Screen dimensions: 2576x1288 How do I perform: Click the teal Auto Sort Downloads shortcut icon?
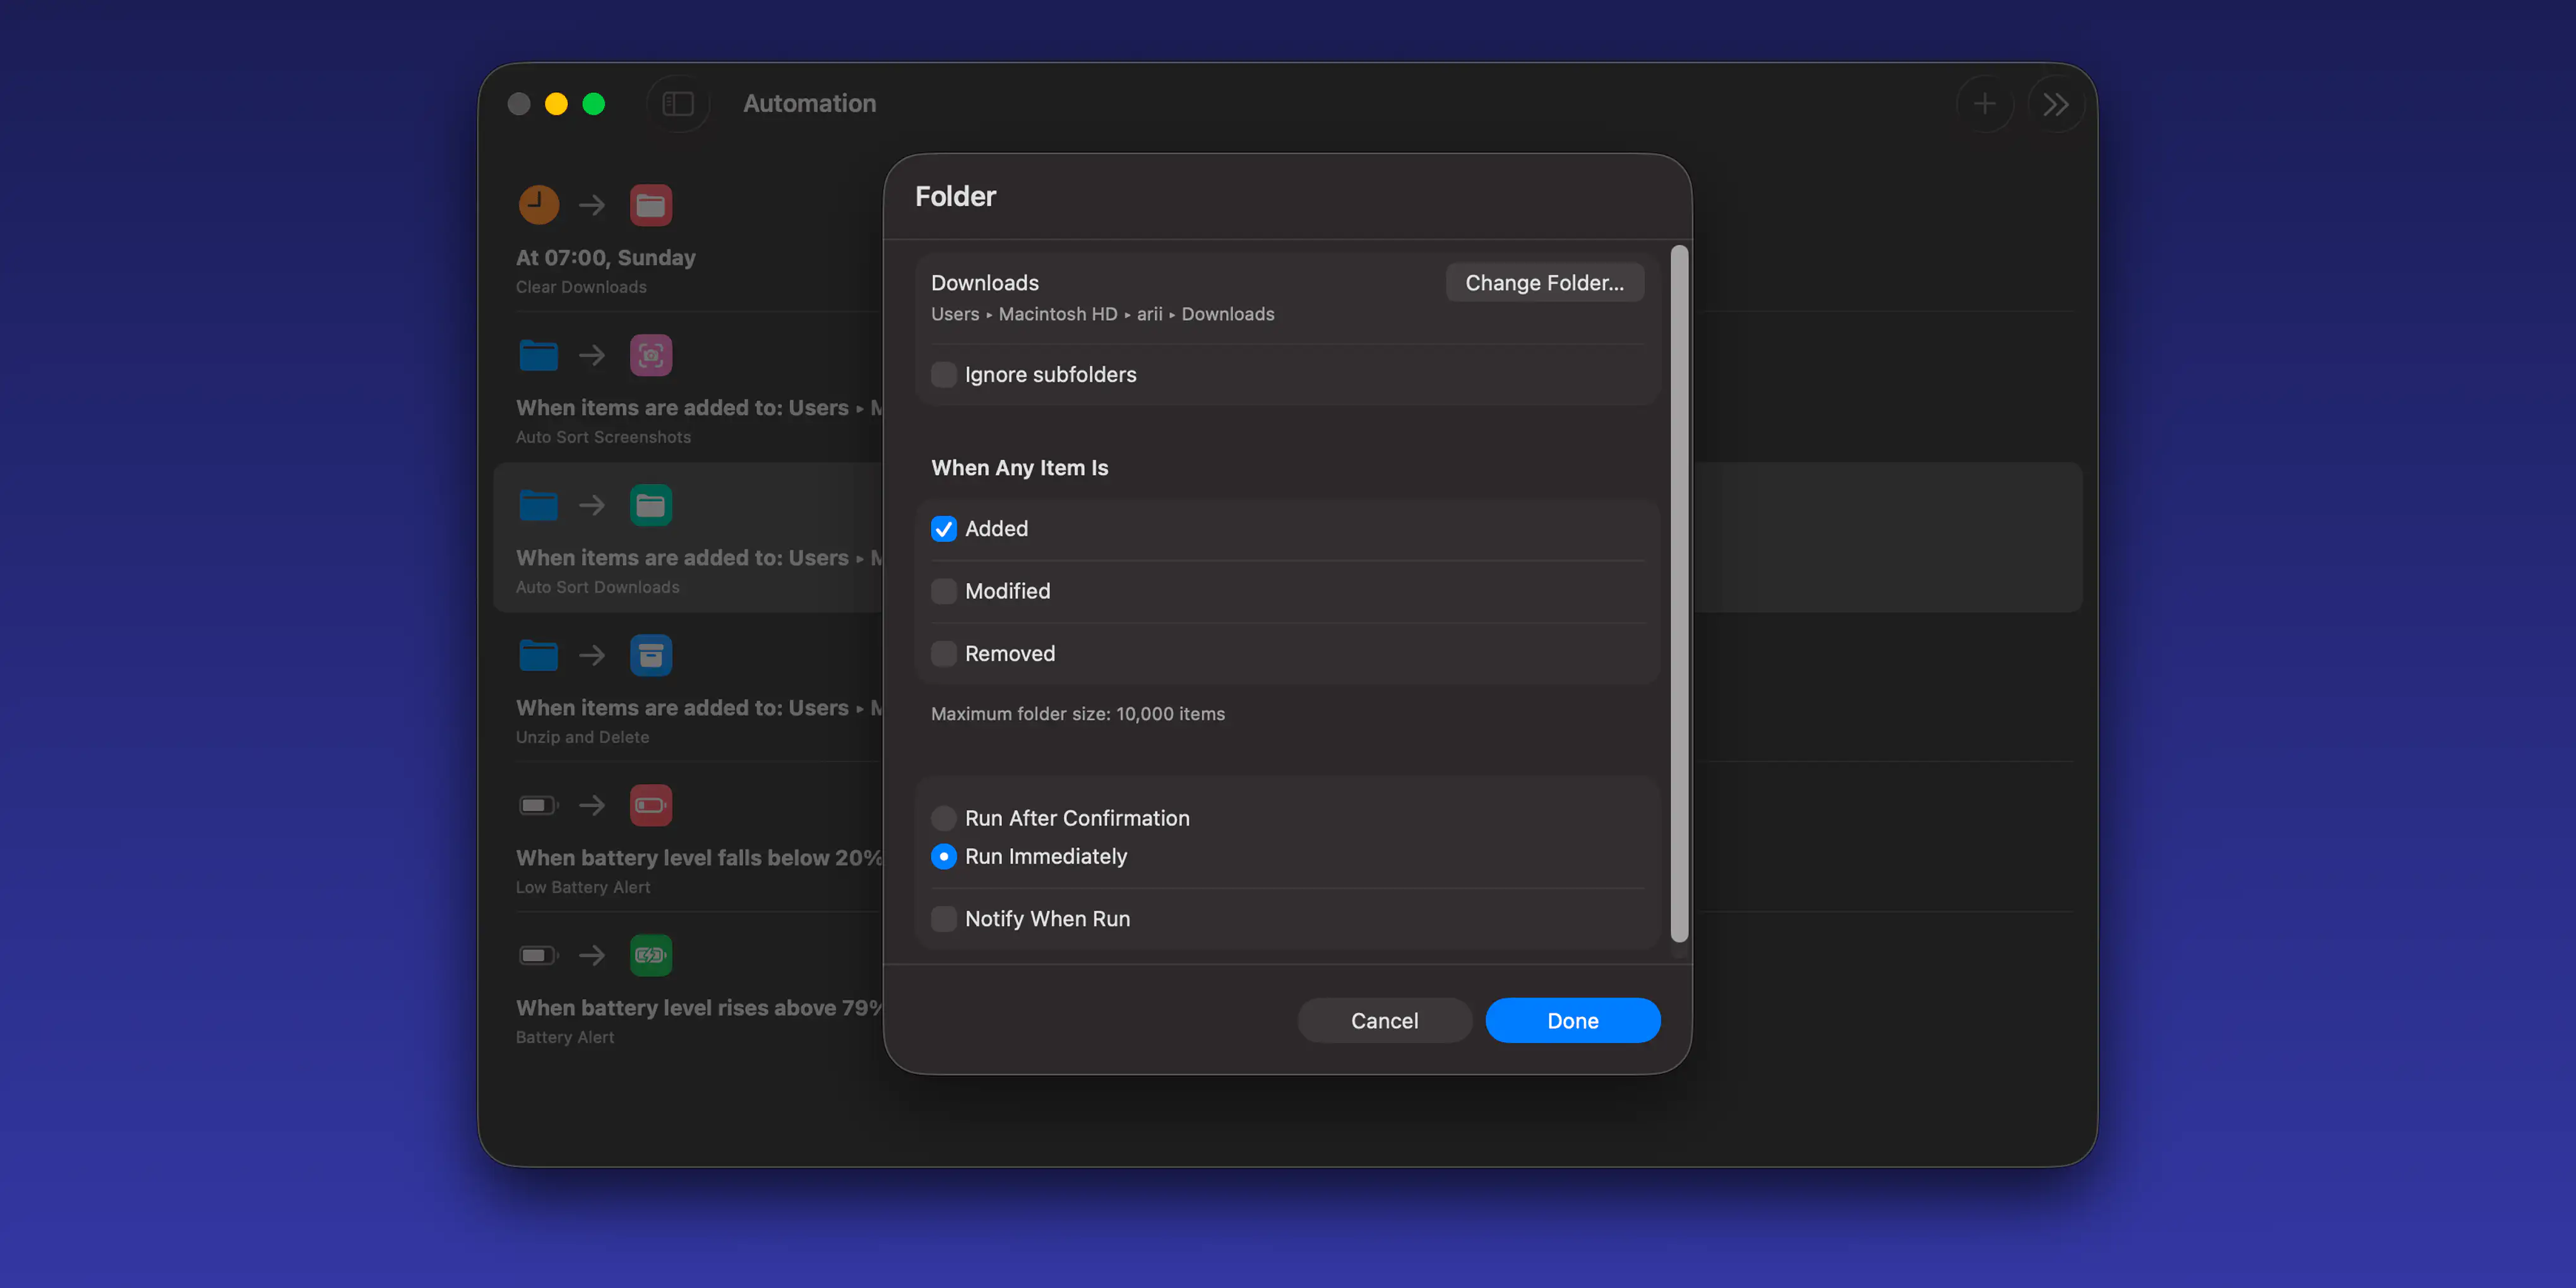click(x=650, y=505)
